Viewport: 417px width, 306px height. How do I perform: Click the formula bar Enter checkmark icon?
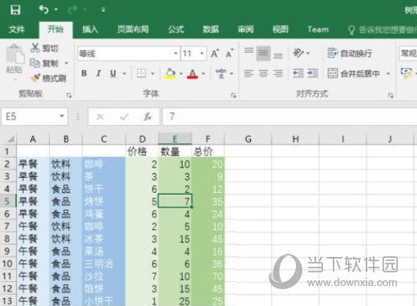tap(124, 117)
